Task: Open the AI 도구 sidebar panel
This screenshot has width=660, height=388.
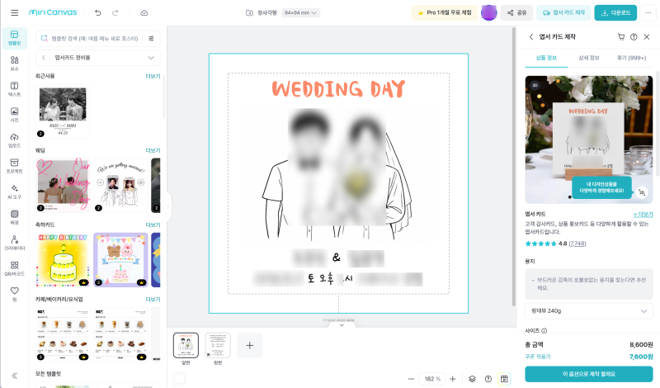Action: coord(14,192)
